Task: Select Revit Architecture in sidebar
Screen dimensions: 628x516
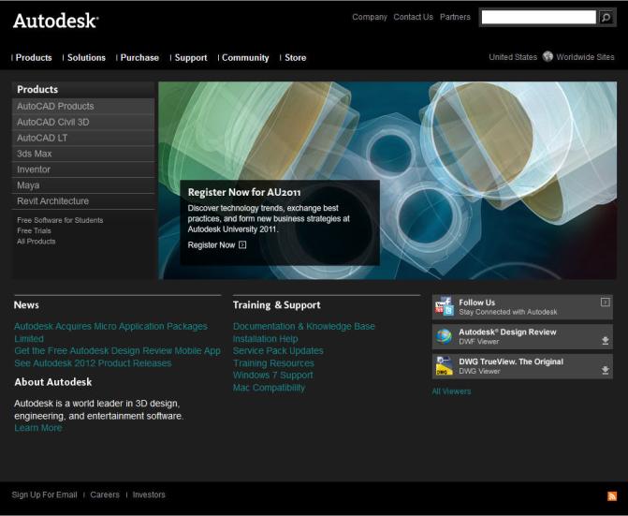Action: (x=83, y=201)
